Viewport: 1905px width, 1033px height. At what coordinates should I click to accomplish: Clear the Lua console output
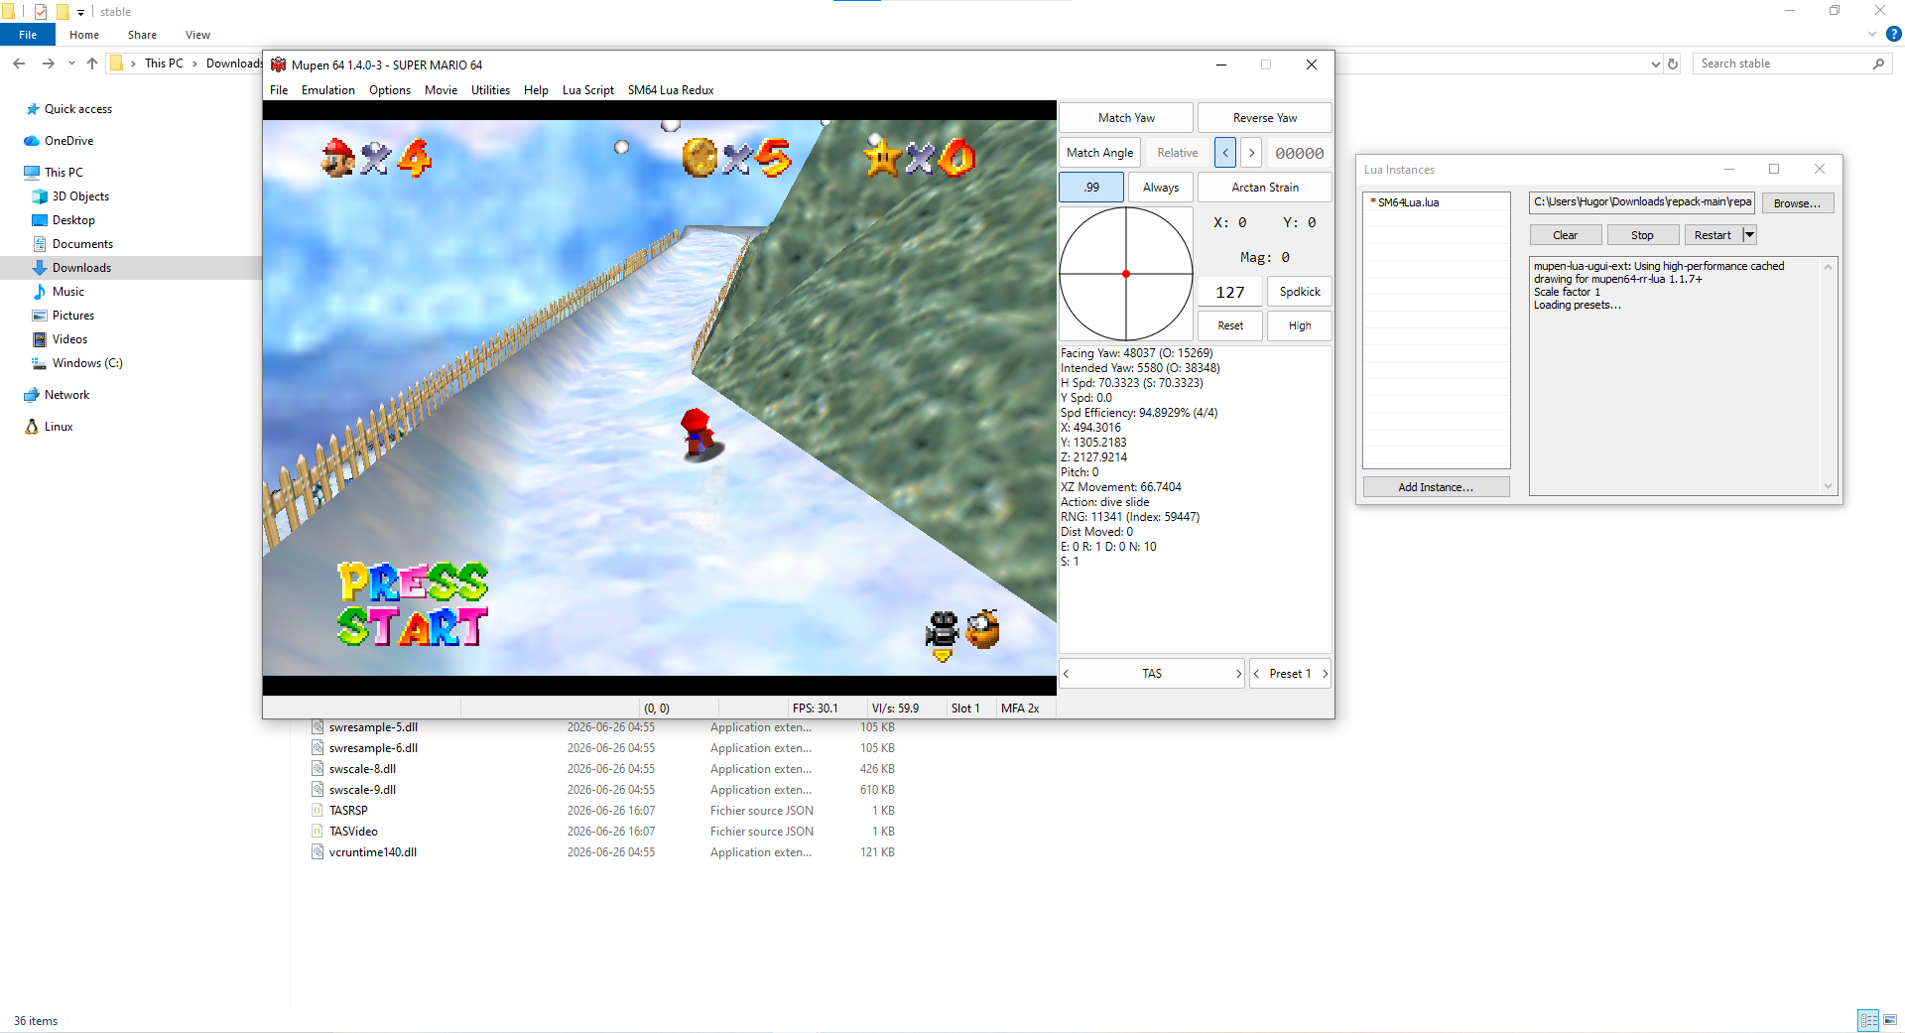pyautogui.click(x=1565, y=235)
